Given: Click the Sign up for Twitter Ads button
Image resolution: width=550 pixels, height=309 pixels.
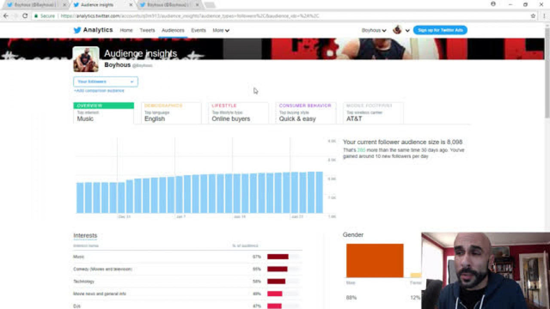Looking at the screenshot, I should (x=440, y=30).
